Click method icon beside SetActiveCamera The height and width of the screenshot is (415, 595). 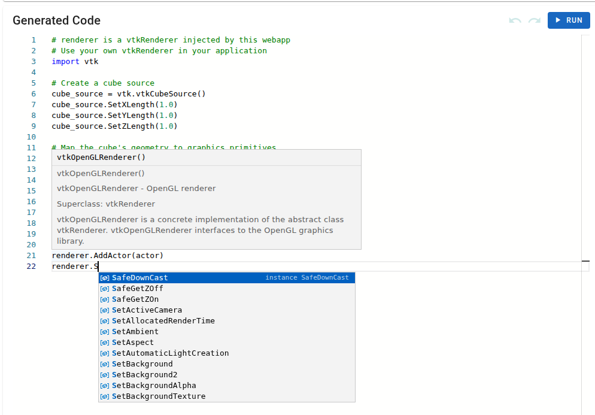[x=105, y=310]
